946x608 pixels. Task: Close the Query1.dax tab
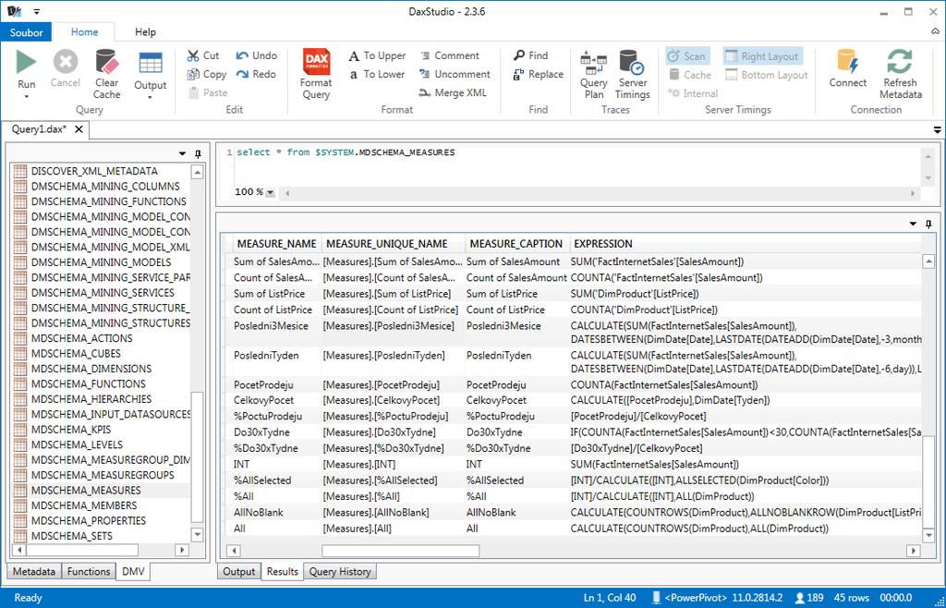79,129
